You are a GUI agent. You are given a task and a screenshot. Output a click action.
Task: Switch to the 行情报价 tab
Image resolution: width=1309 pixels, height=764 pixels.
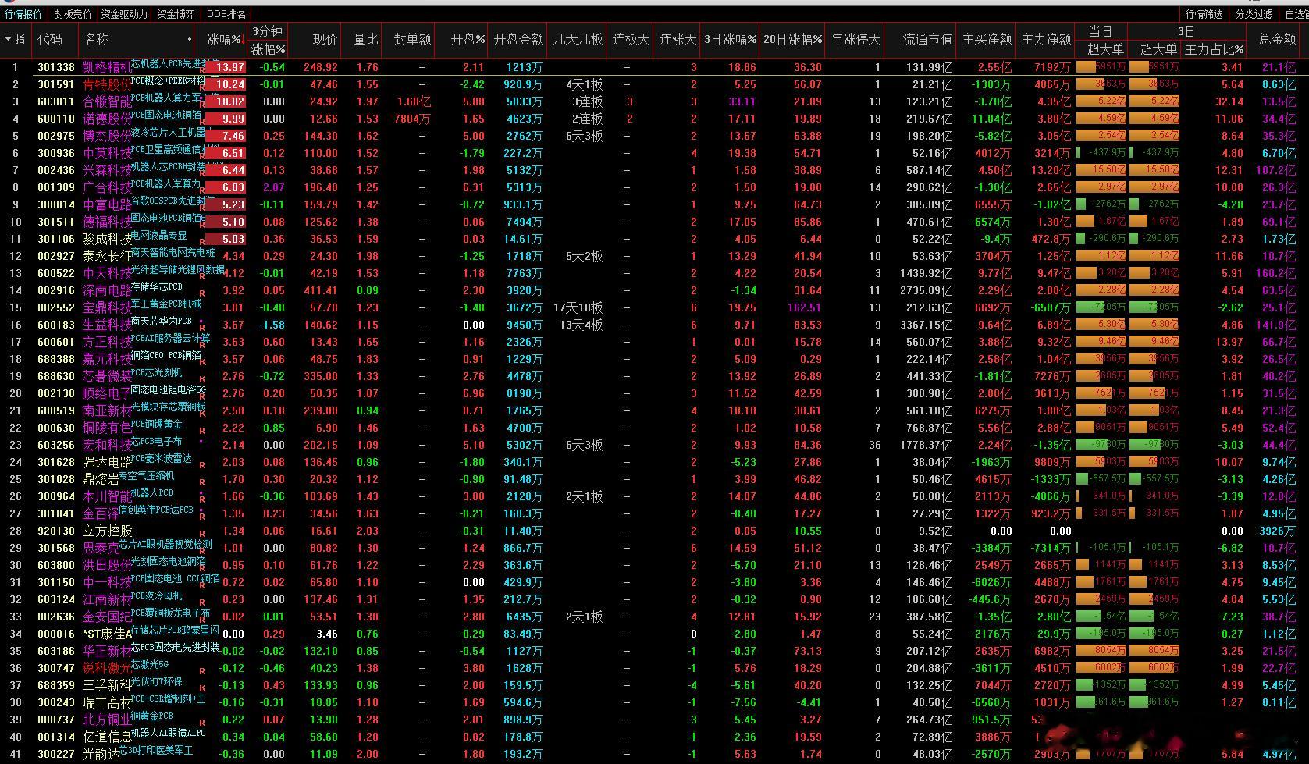pos(23,14)
